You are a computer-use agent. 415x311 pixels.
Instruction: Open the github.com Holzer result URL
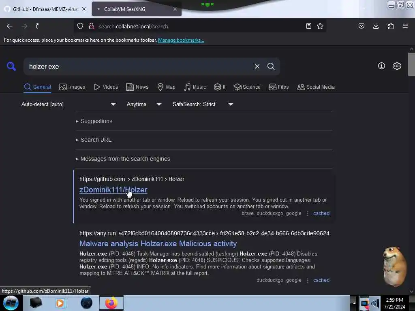tap(132, 179)
